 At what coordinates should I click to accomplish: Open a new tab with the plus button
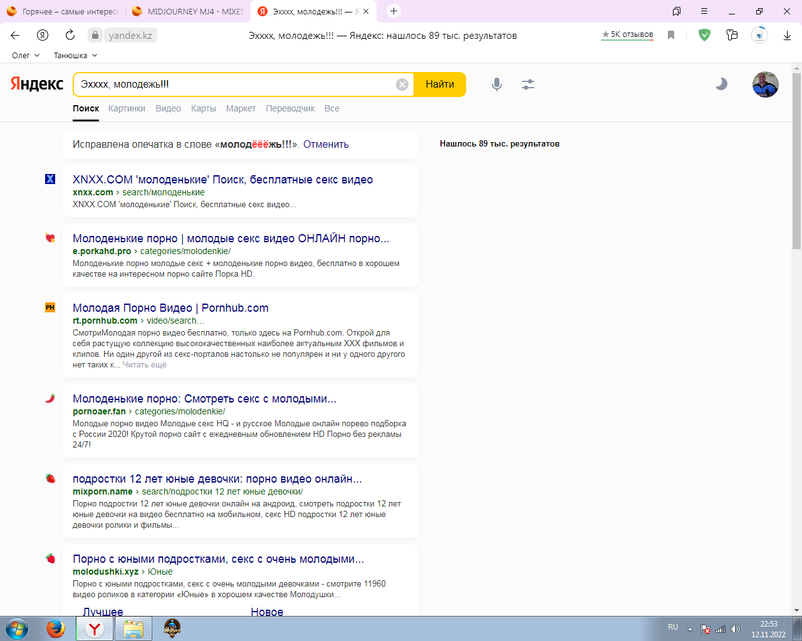pos(393,11)
